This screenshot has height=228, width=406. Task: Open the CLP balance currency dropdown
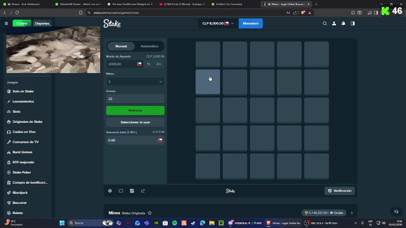coord(218,23)
